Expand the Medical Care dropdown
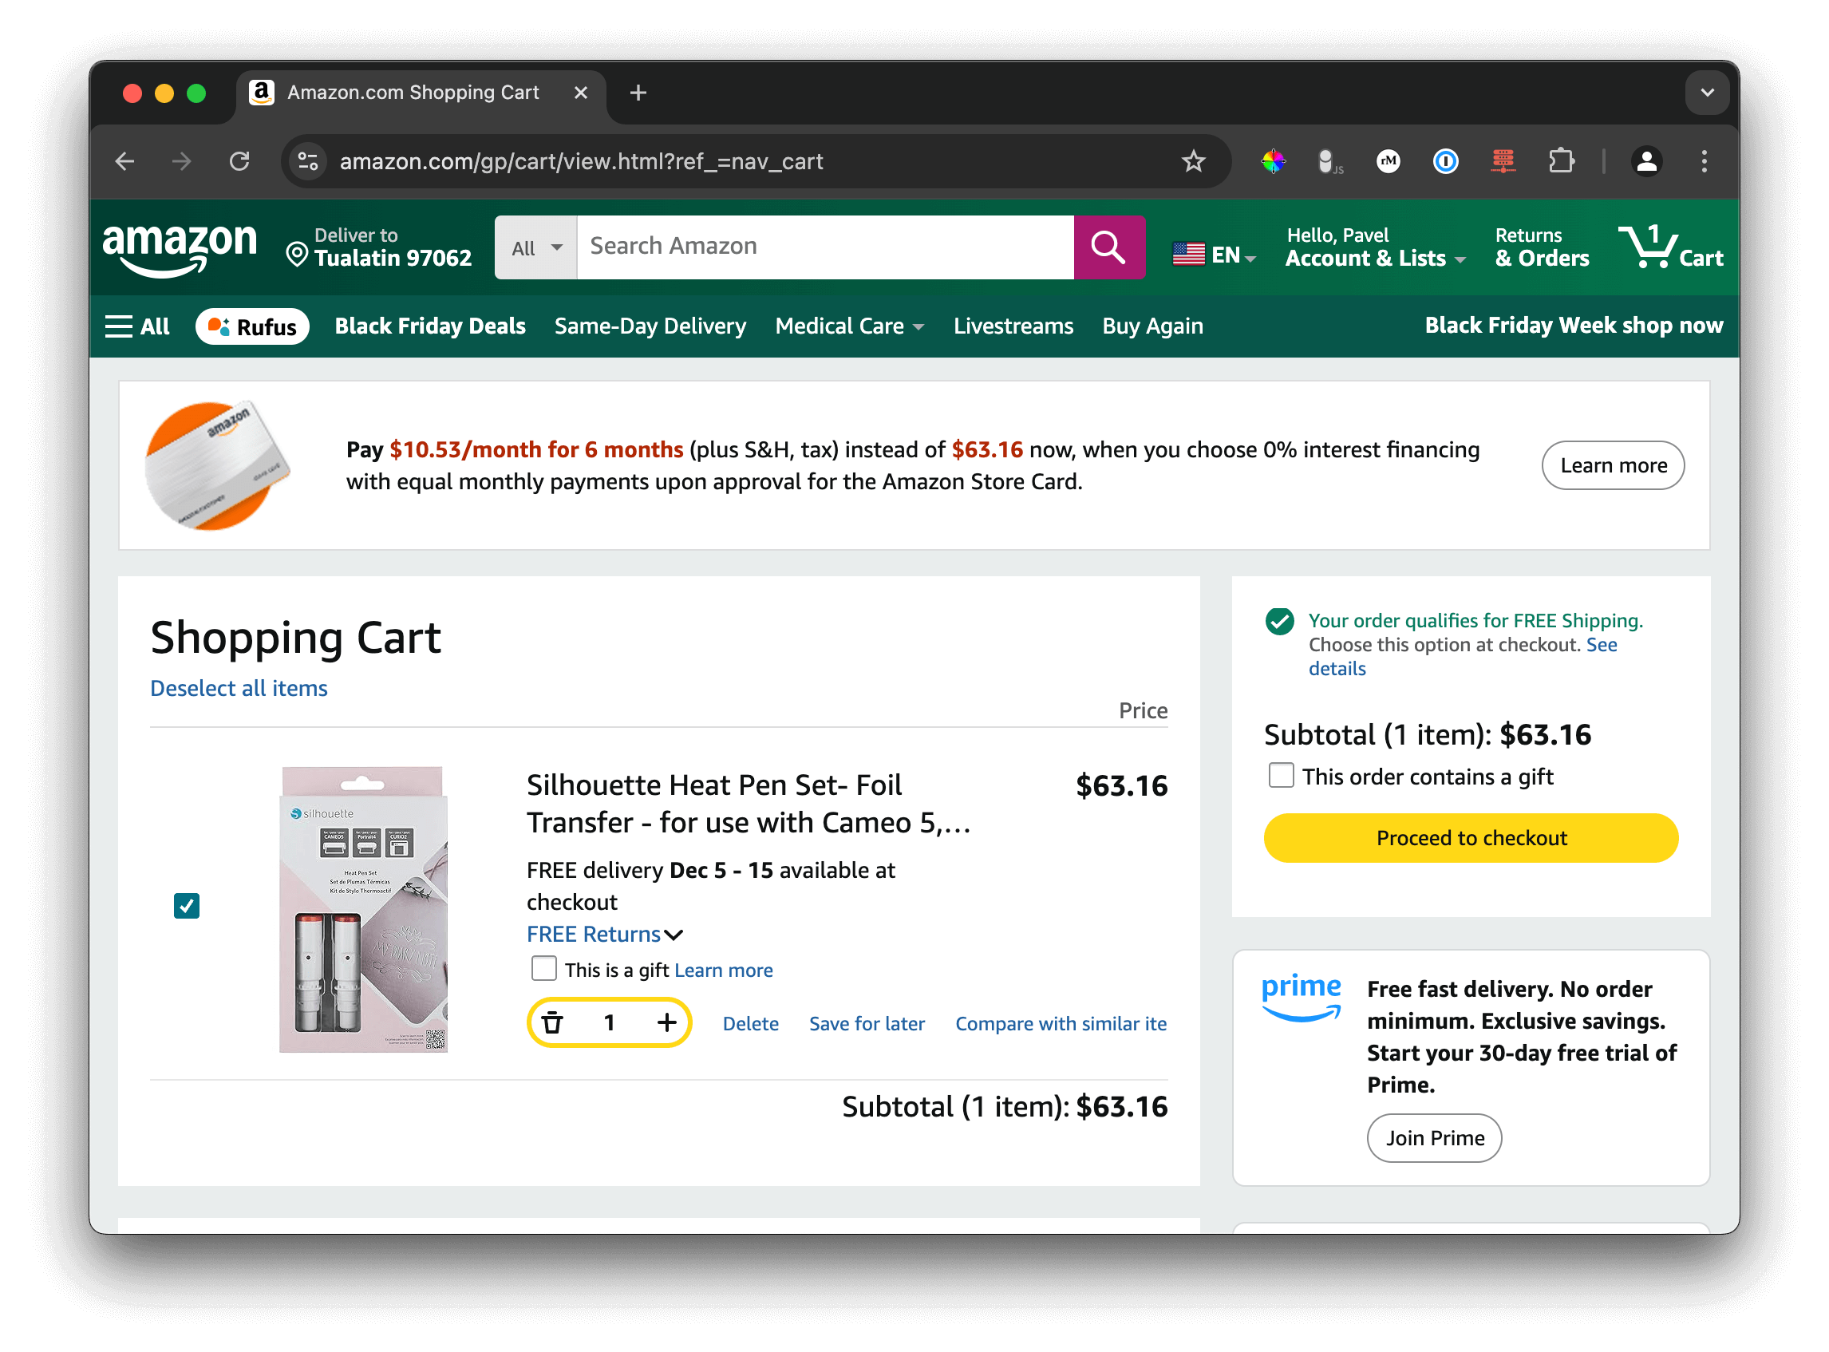The height and width of the screenshot is (1352, 1829). pos(848,326)
